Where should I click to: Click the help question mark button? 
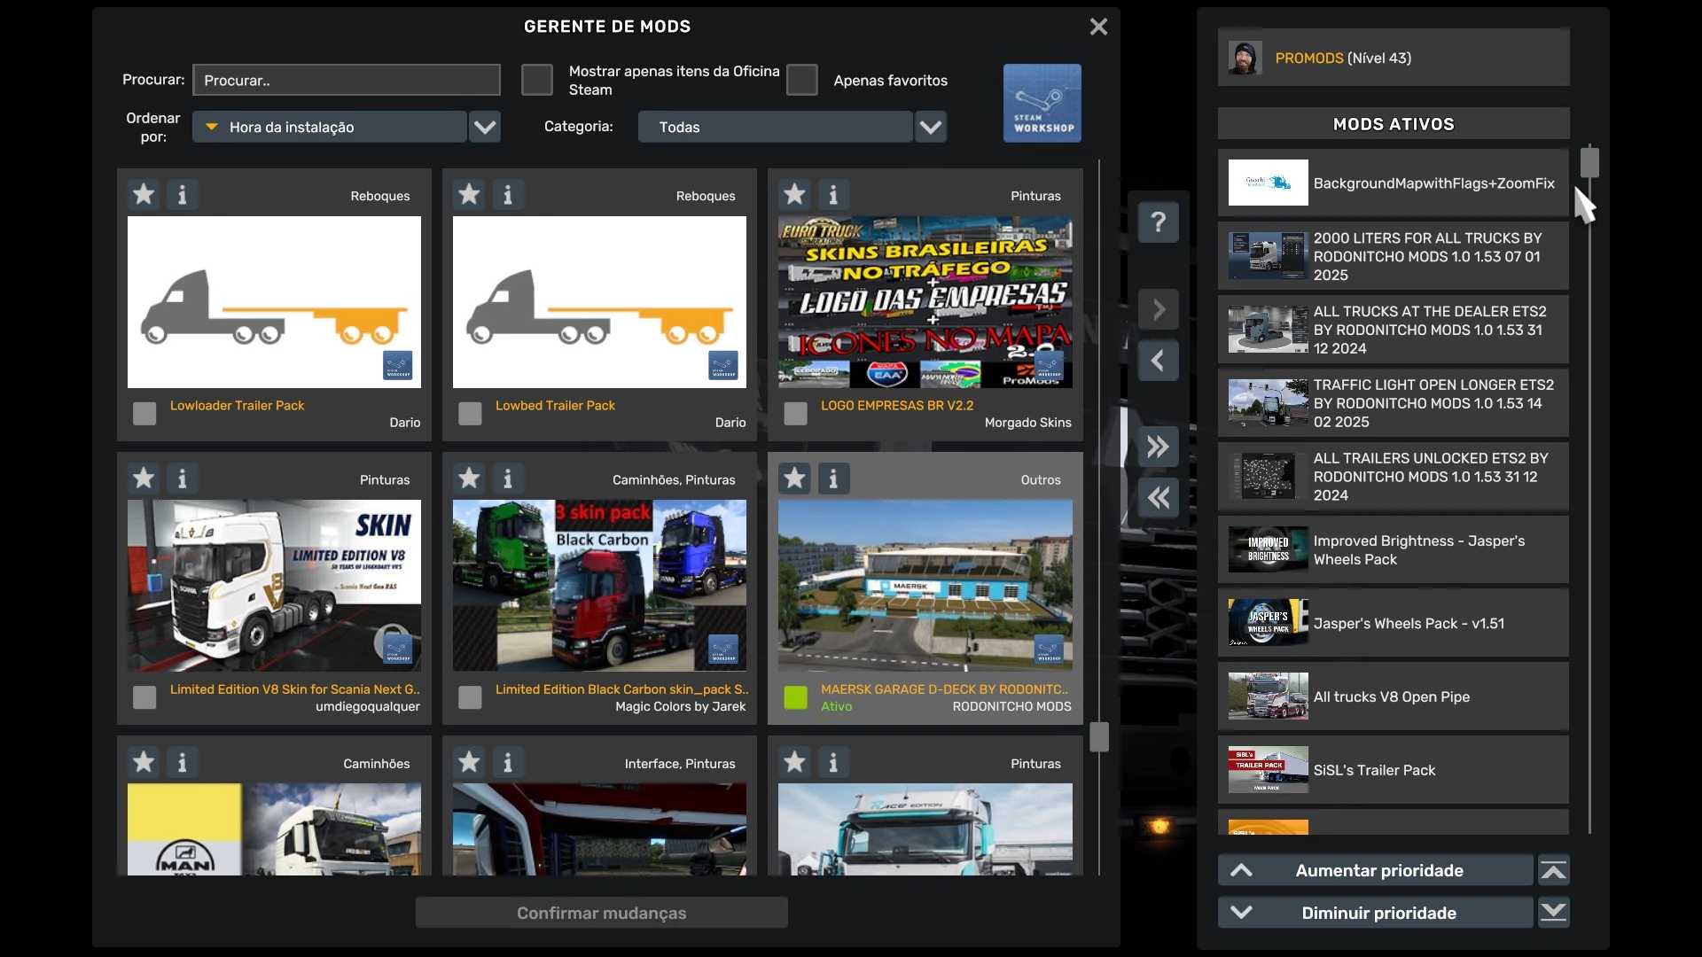coord(1158,222)
